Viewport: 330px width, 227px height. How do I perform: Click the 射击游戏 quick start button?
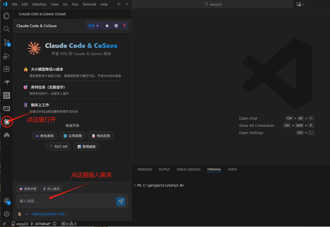tap(44, 136)
